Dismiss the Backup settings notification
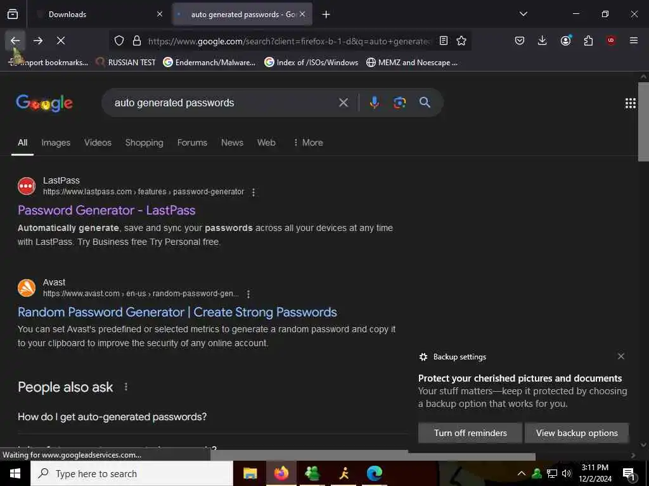The image size is (649, 486). click(621, 356)
